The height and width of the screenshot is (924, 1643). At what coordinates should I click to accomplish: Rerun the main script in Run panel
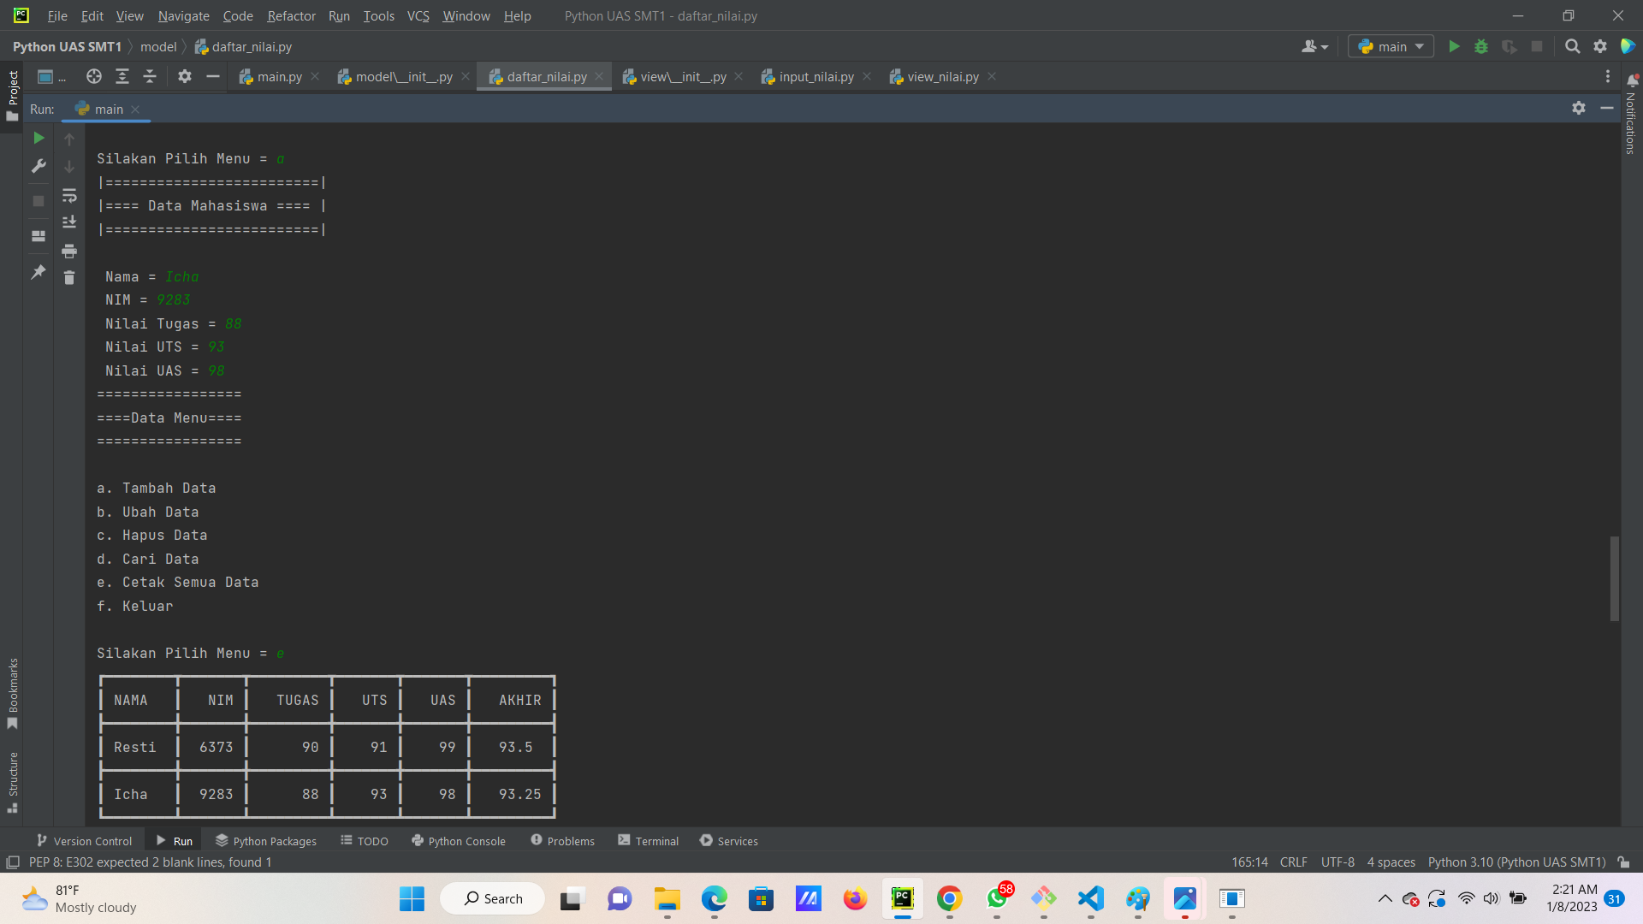39,138
